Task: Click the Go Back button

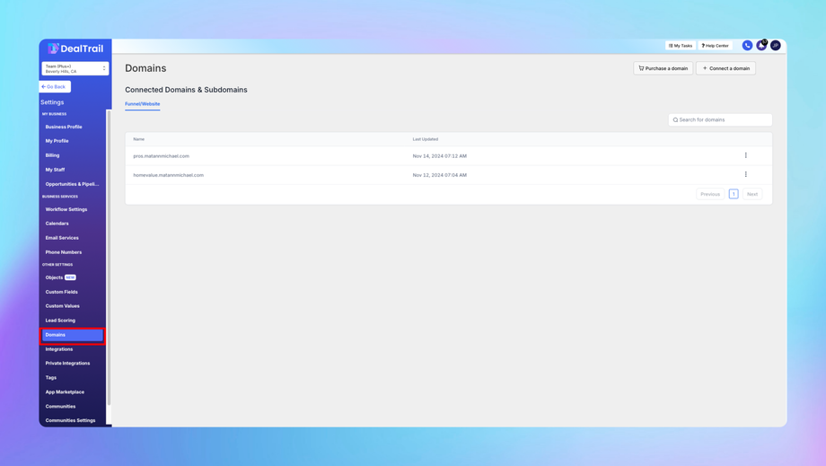Action: click(x=55, y=86)
